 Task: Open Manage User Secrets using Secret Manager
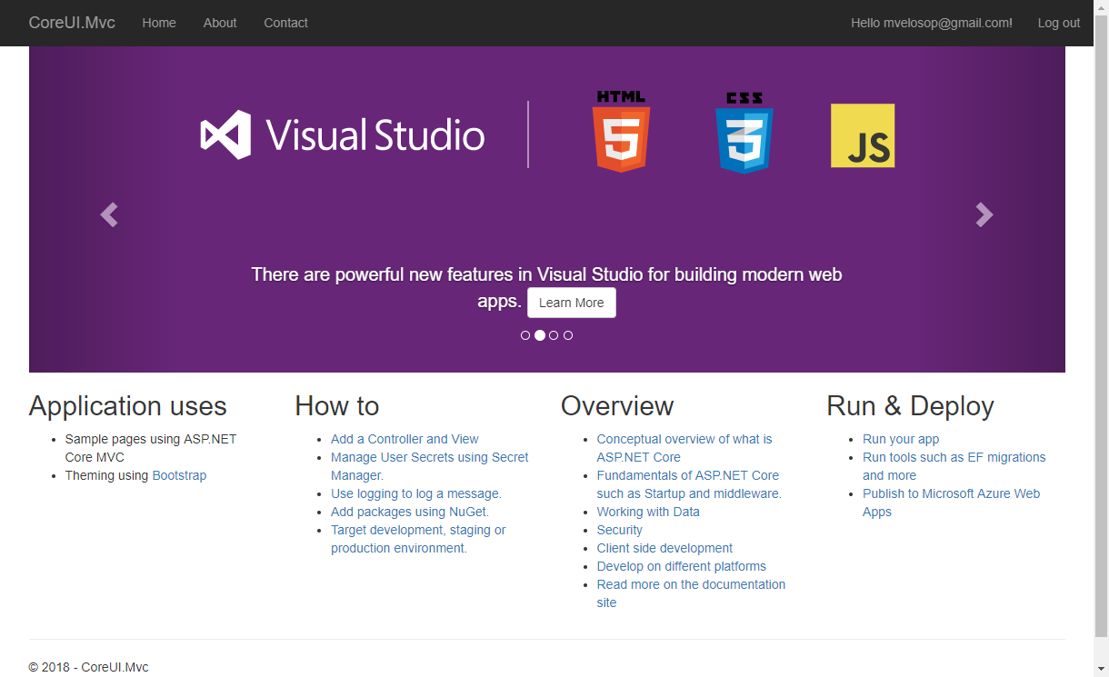(x=429, y=466)
